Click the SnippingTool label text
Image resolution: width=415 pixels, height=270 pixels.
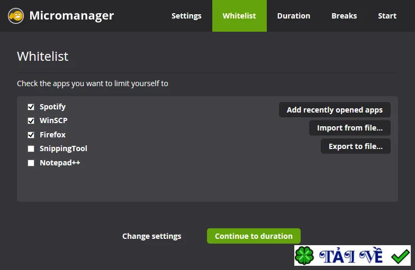64,149
